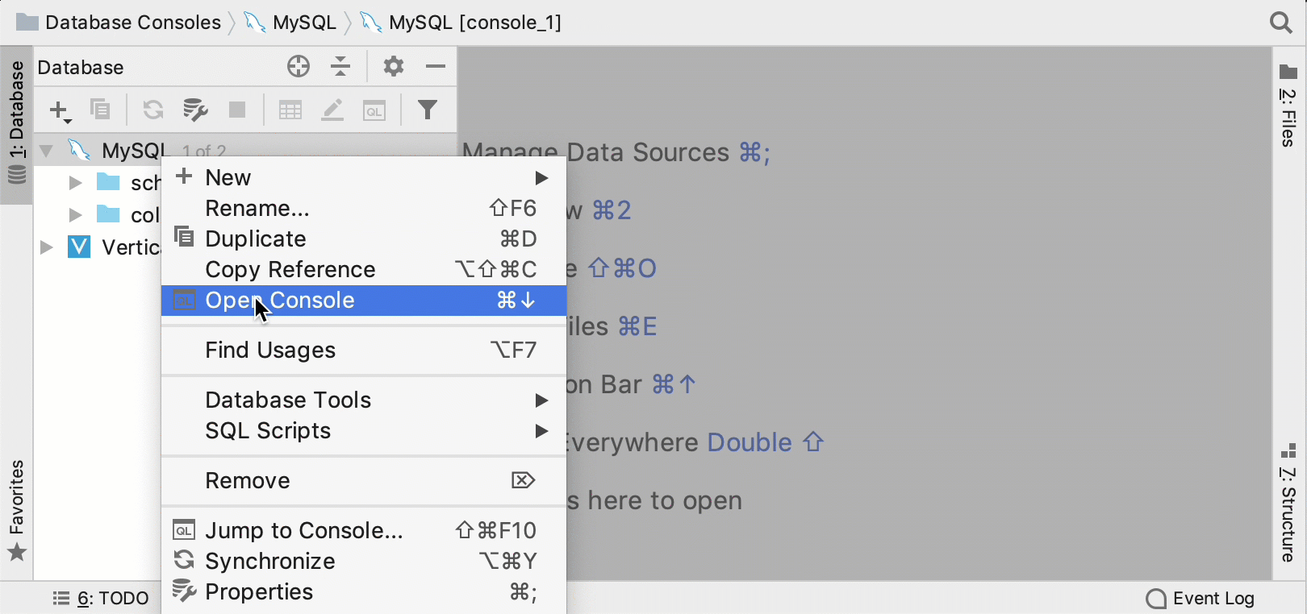Open Database panel gear settings
The height and width of the screenshot is (614, 1307).
pos(393,66)
